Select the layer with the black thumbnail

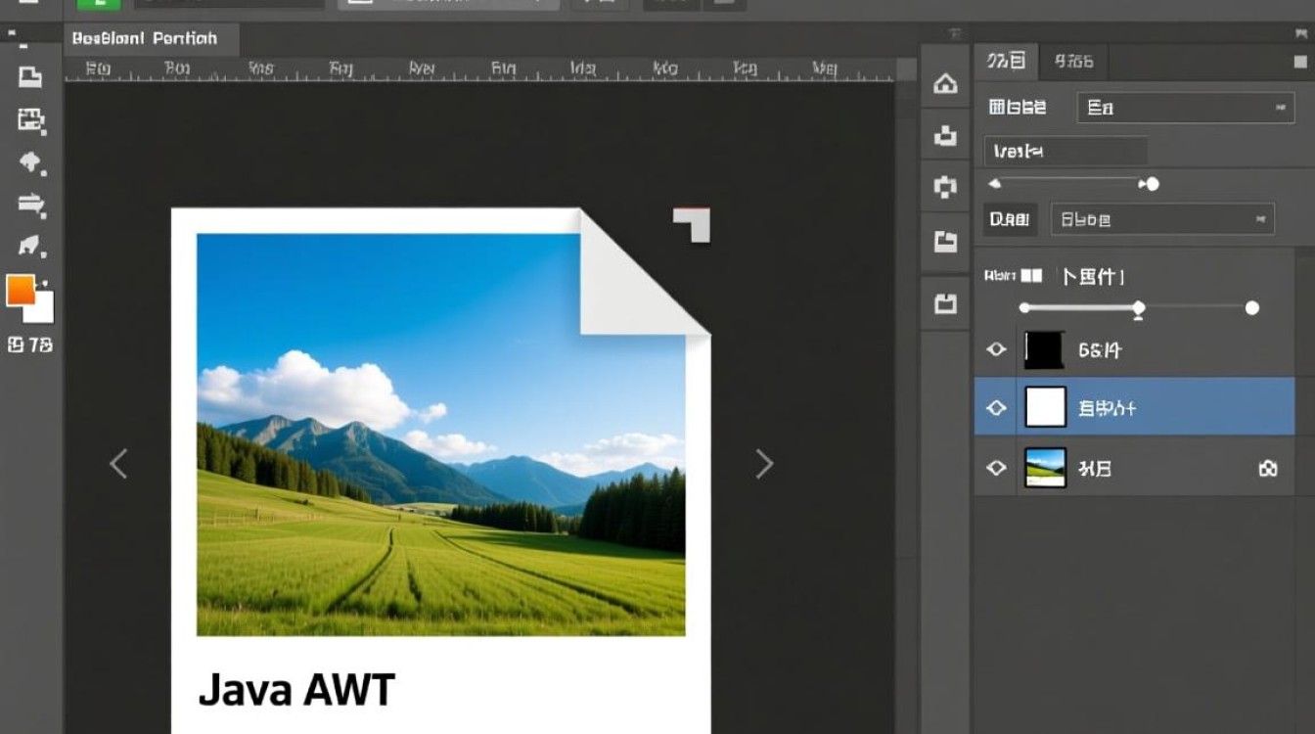coord(1155,349)
